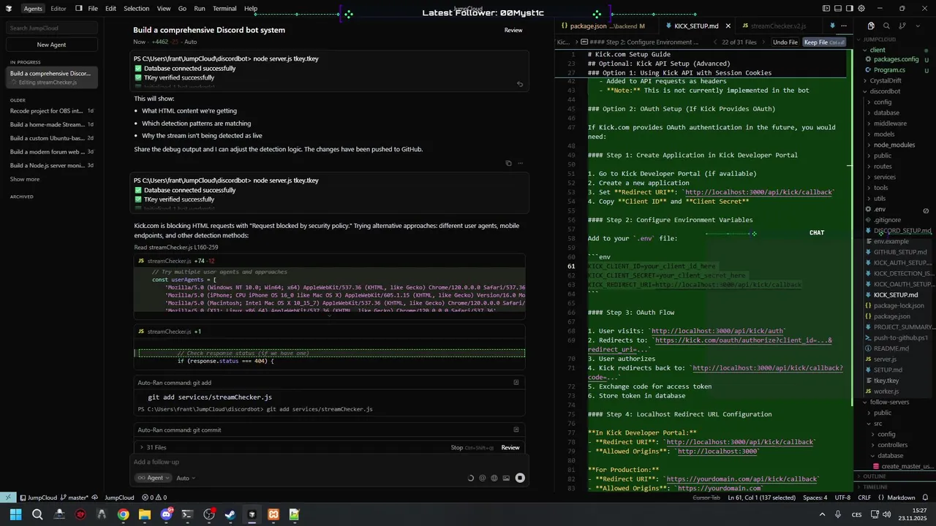The width and height of the screenshot is (936, 526).
Task: Click the web globe icon in chat input
Action: coord(494,478)
